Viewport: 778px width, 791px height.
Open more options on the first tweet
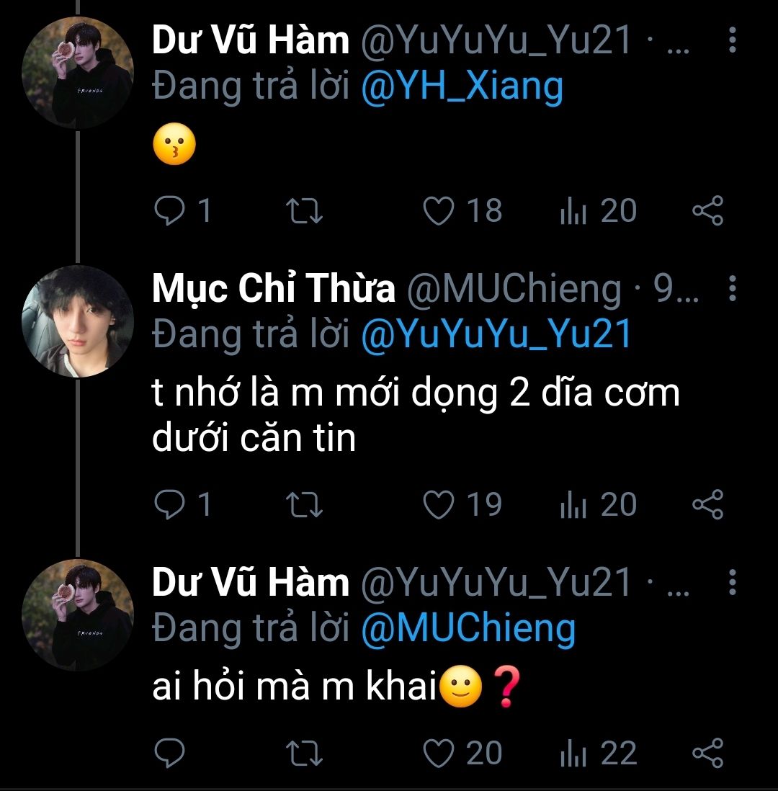click(x=732, y=41)
